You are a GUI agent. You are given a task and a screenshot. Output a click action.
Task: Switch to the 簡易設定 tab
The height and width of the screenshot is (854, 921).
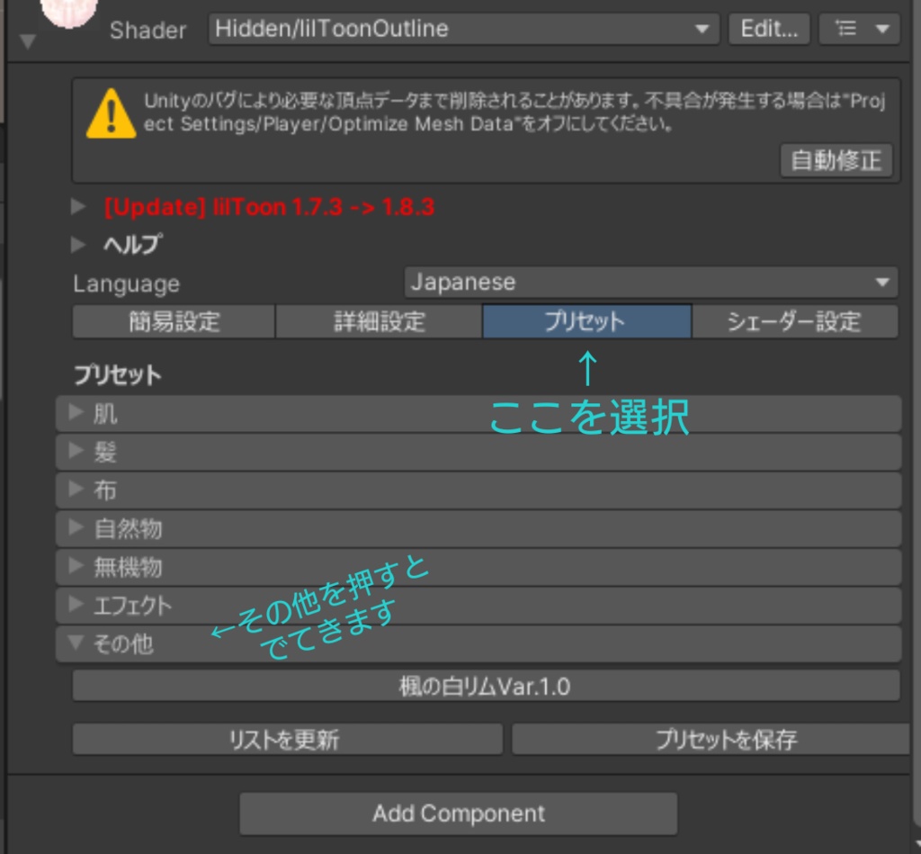[172, 320]
